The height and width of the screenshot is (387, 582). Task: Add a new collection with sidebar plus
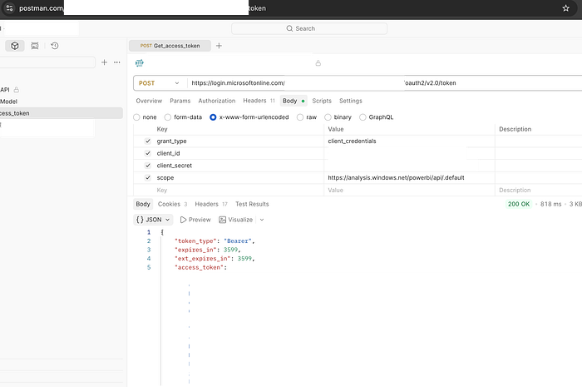tap(104, 62)
